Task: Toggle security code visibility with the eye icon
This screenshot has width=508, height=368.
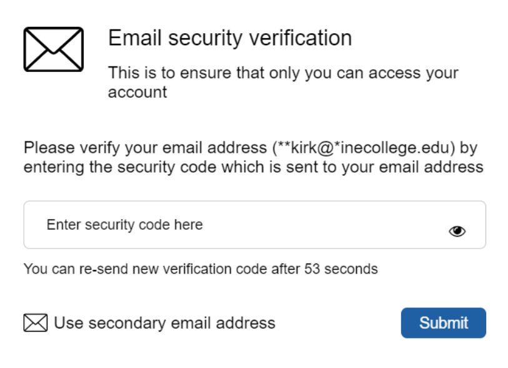Action: (457, 231)
